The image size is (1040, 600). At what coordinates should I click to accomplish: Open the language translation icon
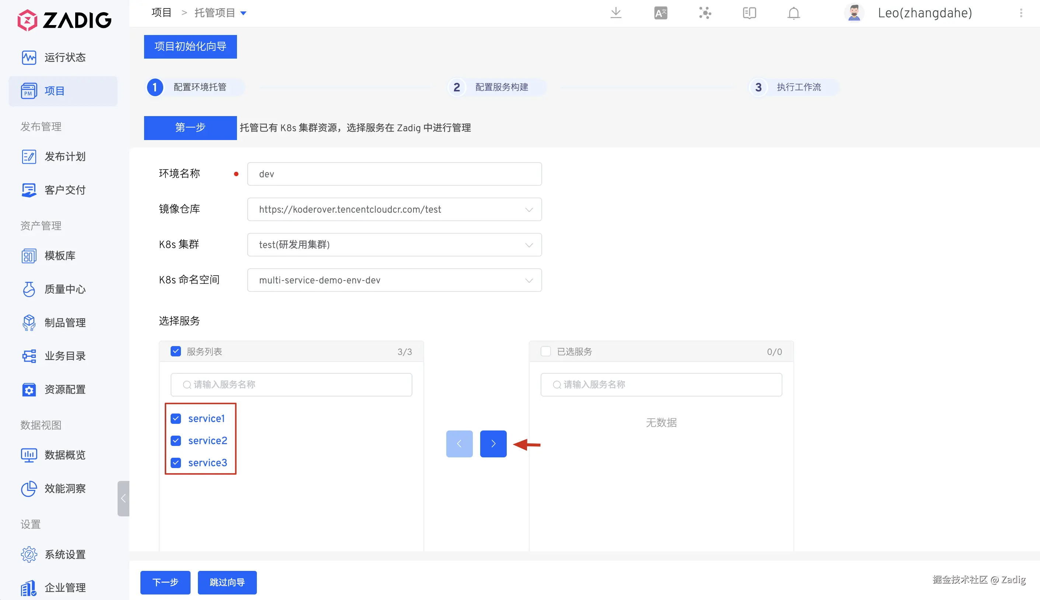[660, 13]
